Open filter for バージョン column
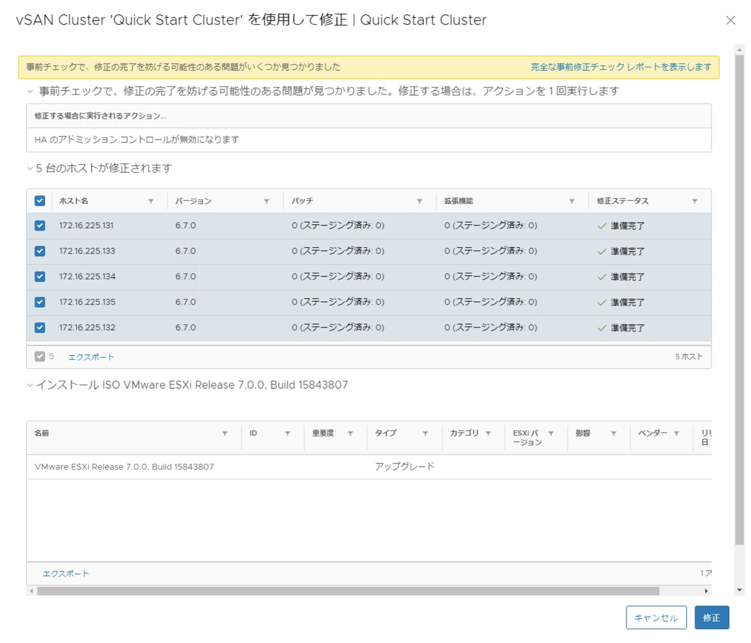This screenshot has width=751, height=643. (267, 201)
